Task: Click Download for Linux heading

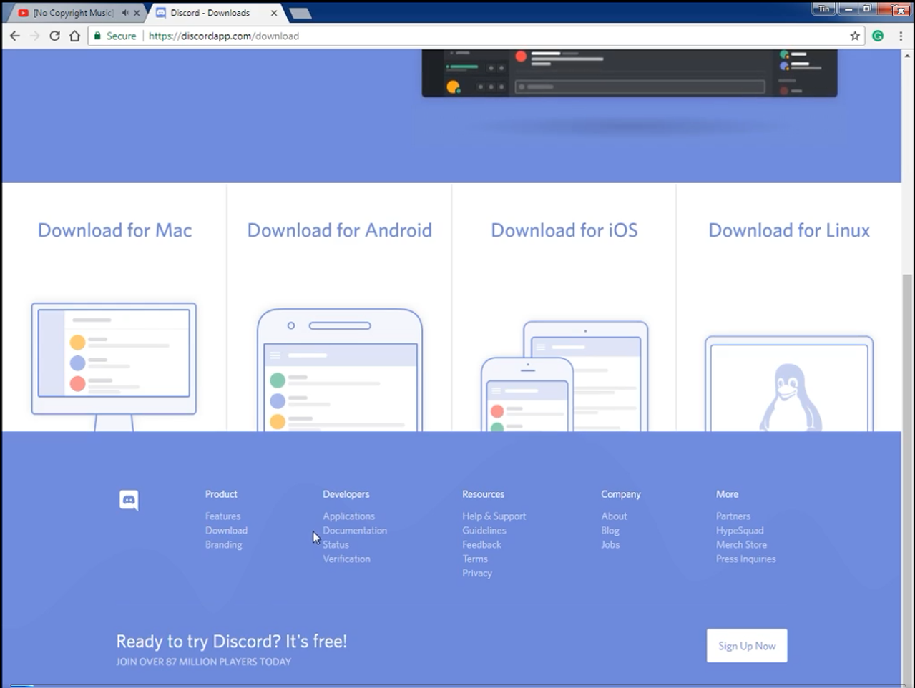Action: point(789,230)
